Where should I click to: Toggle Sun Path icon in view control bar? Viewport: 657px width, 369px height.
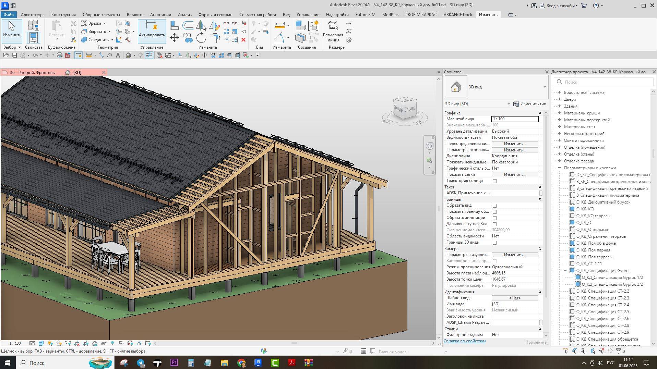(x=50, y=343)
